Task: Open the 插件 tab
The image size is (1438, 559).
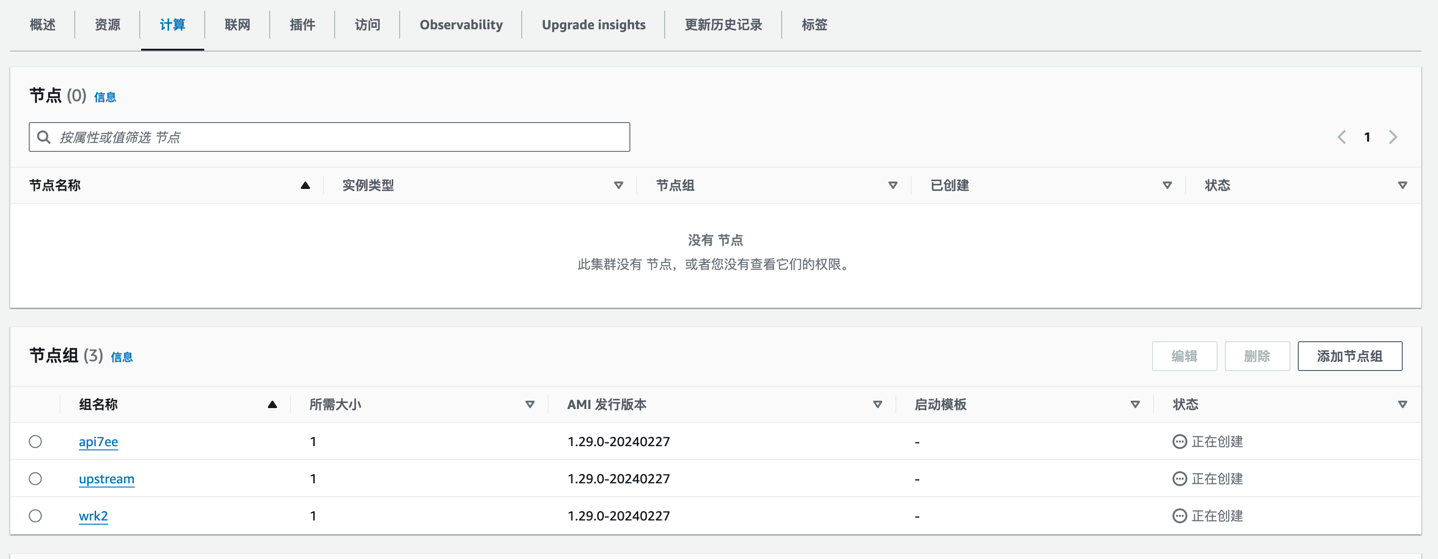Action: click(303, 25)
